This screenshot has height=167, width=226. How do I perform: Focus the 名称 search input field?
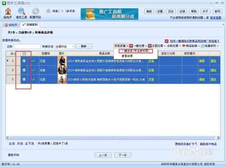[x=27, y=47]
